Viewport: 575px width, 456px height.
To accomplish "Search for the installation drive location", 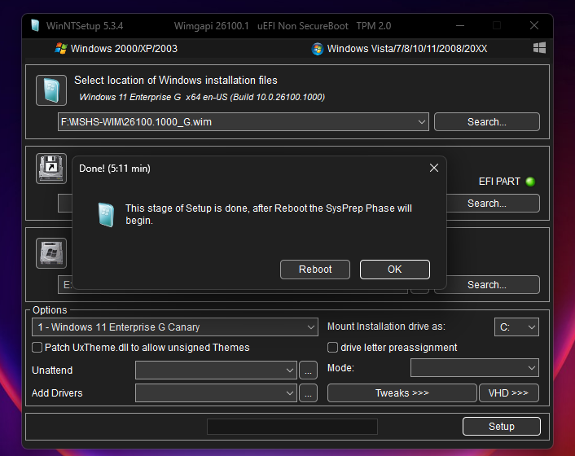I will [486, 284].
